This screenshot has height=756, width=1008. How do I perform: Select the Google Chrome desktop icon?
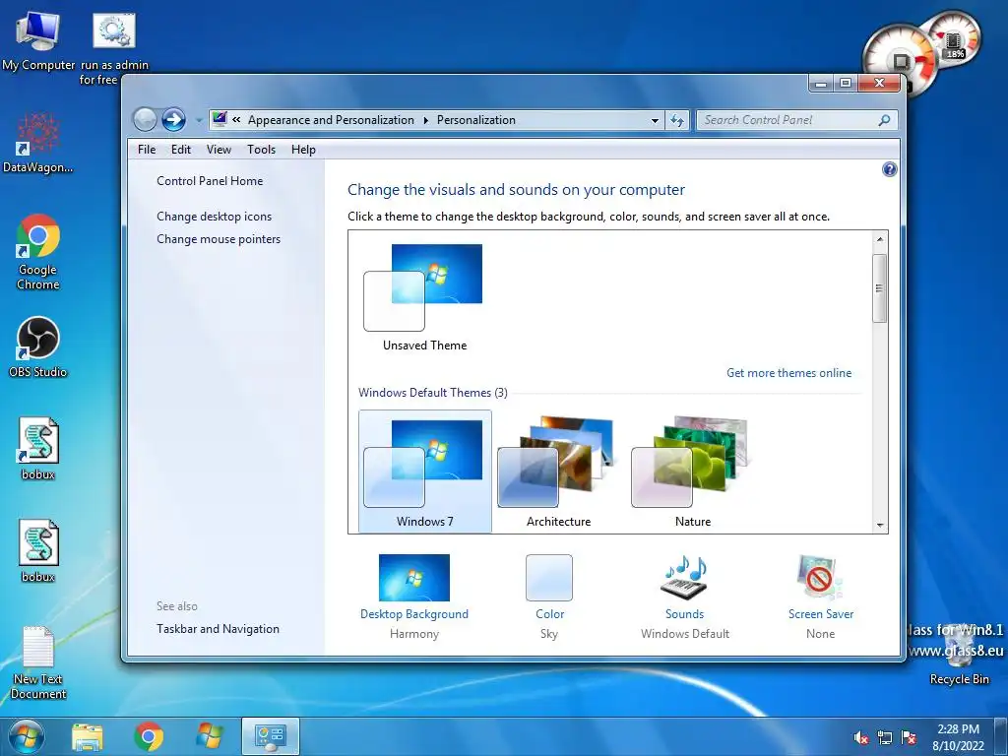pos(38,252)
